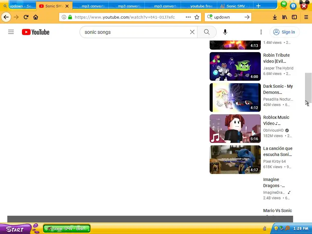Open Dark Sonic - My Demons video link

tap(278, 89)
